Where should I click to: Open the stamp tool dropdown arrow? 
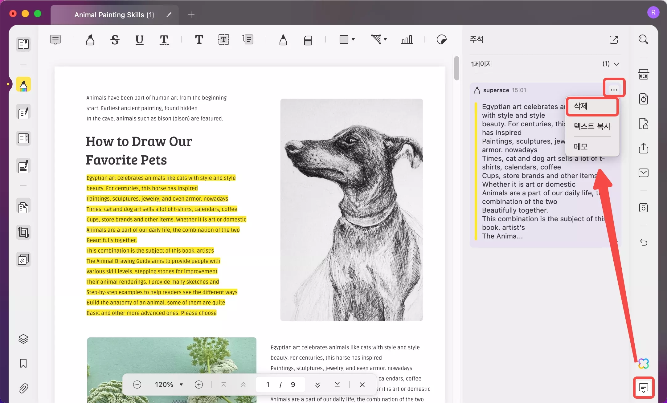[385, 39]
